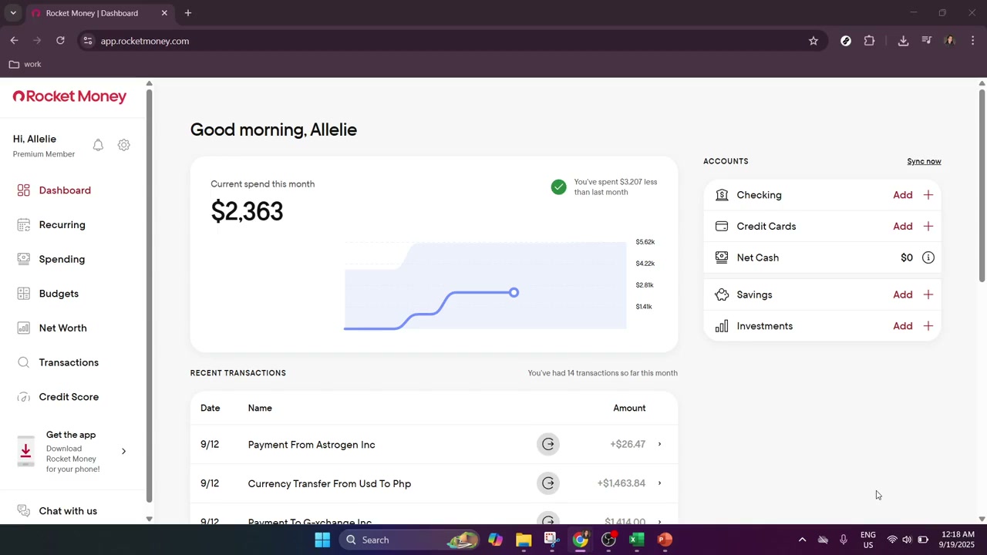This screenshot has height=555, width=987.
Task: Click the plus icon next to Checking
Action: pyautogui.click(x=928, y=195)
